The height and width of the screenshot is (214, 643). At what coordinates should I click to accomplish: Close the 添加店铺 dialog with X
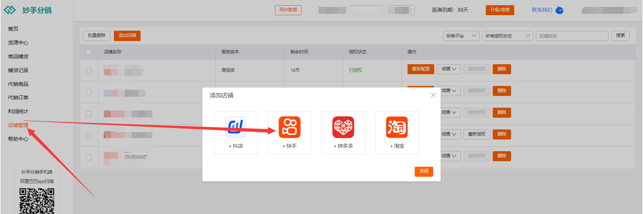(x=433, y=95)
